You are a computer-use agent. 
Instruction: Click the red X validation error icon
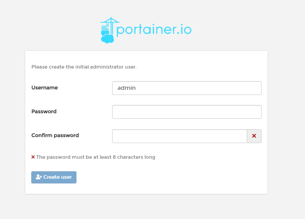click(33, 157)
